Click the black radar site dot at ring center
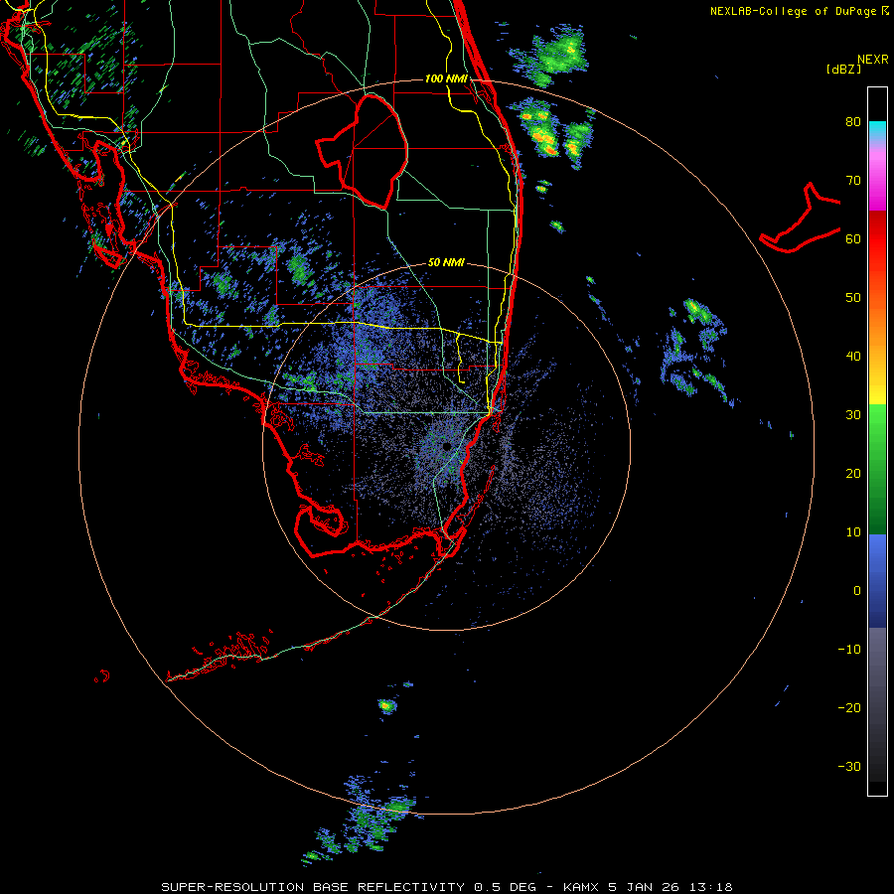The width and height of the screenshot is (894, 894). (446, 446)
